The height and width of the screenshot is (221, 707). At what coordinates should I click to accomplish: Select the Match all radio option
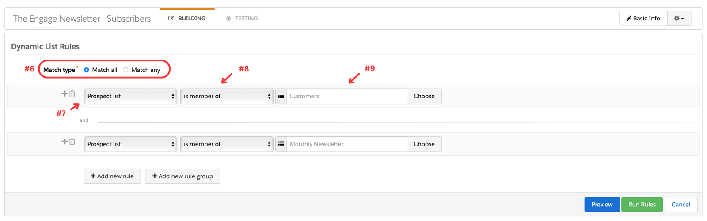pyautogui.click(x=87, y=70)
